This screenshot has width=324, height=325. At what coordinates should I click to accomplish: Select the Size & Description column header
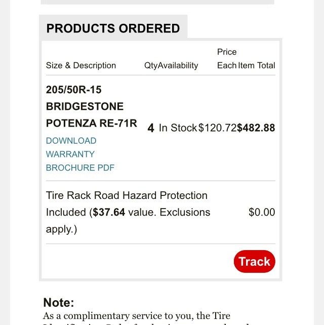(x=81, y=65)
